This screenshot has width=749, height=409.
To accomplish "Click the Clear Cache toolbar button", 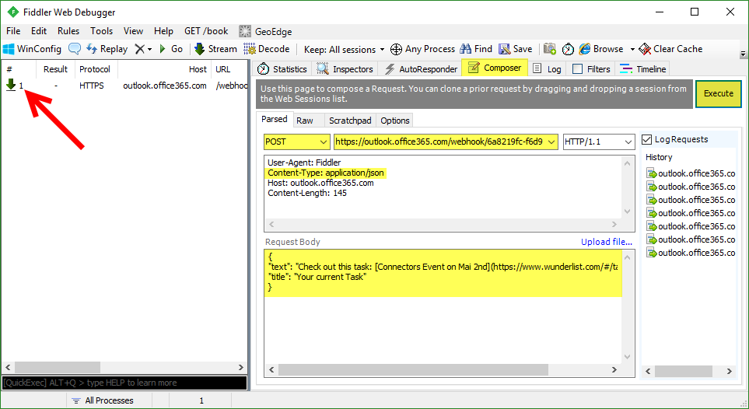I will (670, 49).
